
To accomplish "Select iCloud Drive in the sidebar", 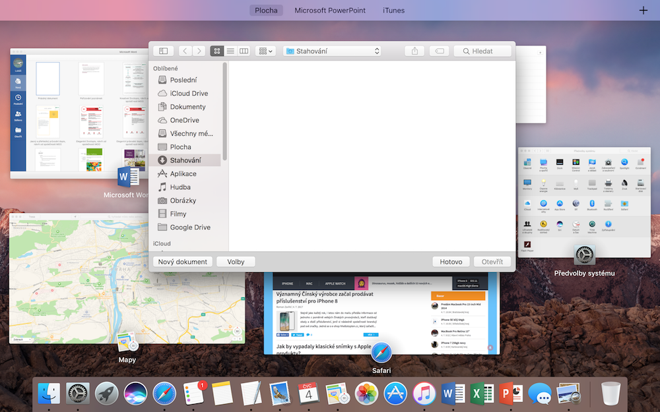I will tap(188, 94).
